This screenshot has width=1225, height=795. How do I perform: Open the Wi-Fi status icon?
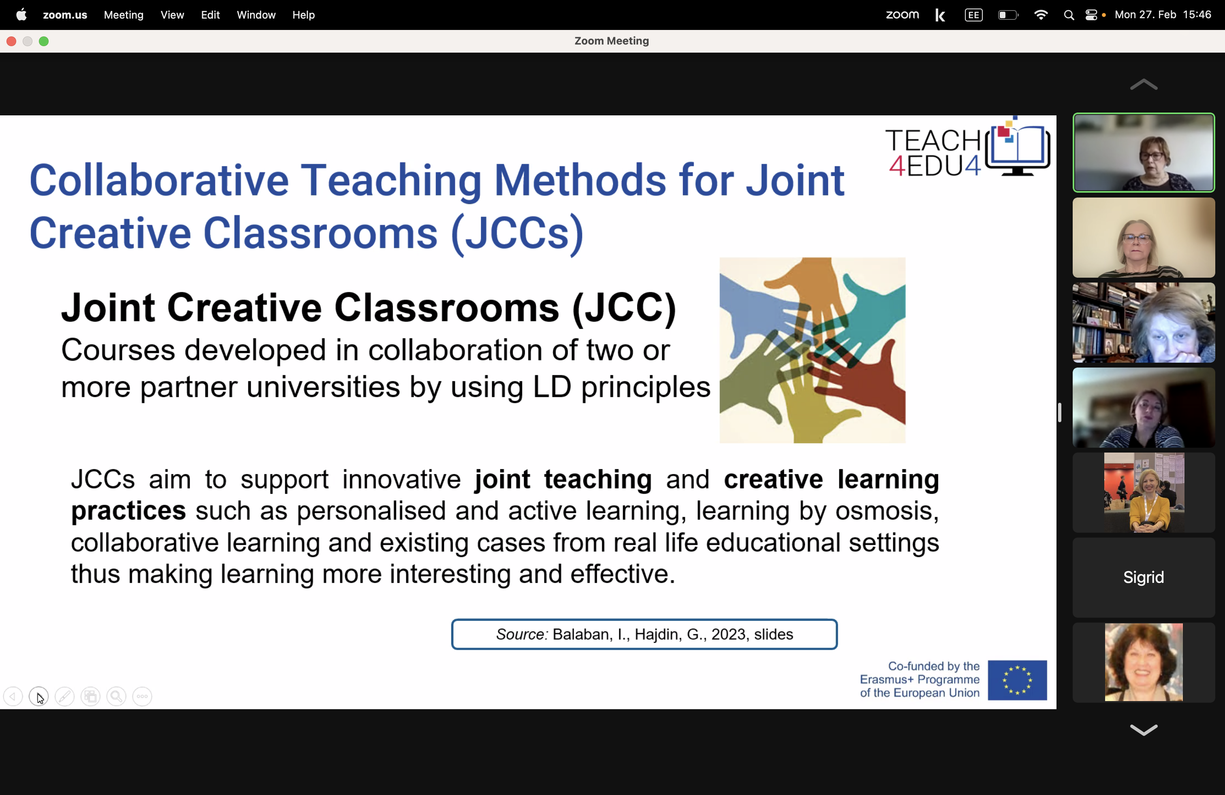point(1041,15)
